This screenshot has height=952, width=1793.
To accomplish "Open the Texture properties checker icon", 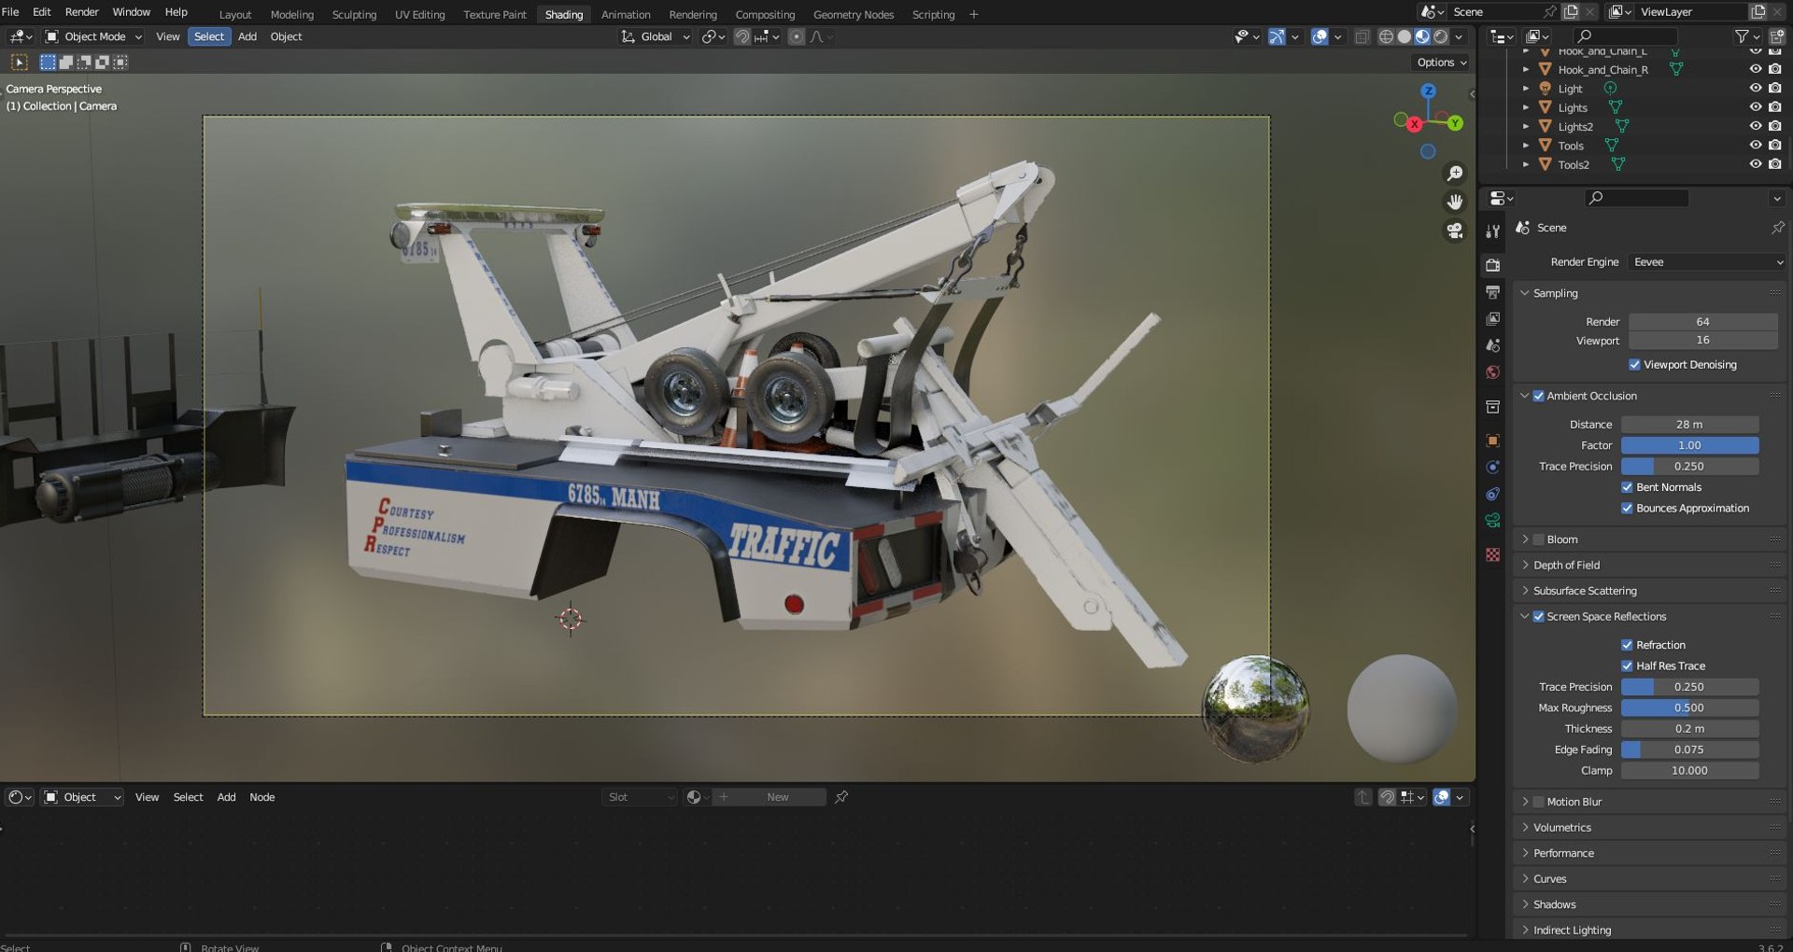I will point(1493,554).
